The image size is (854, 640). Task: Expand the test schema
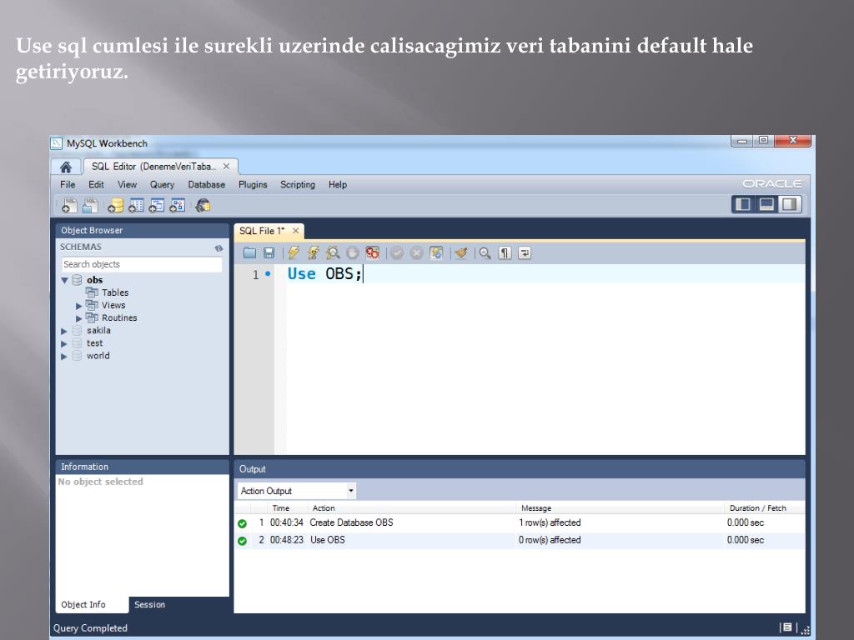(63, 343)
